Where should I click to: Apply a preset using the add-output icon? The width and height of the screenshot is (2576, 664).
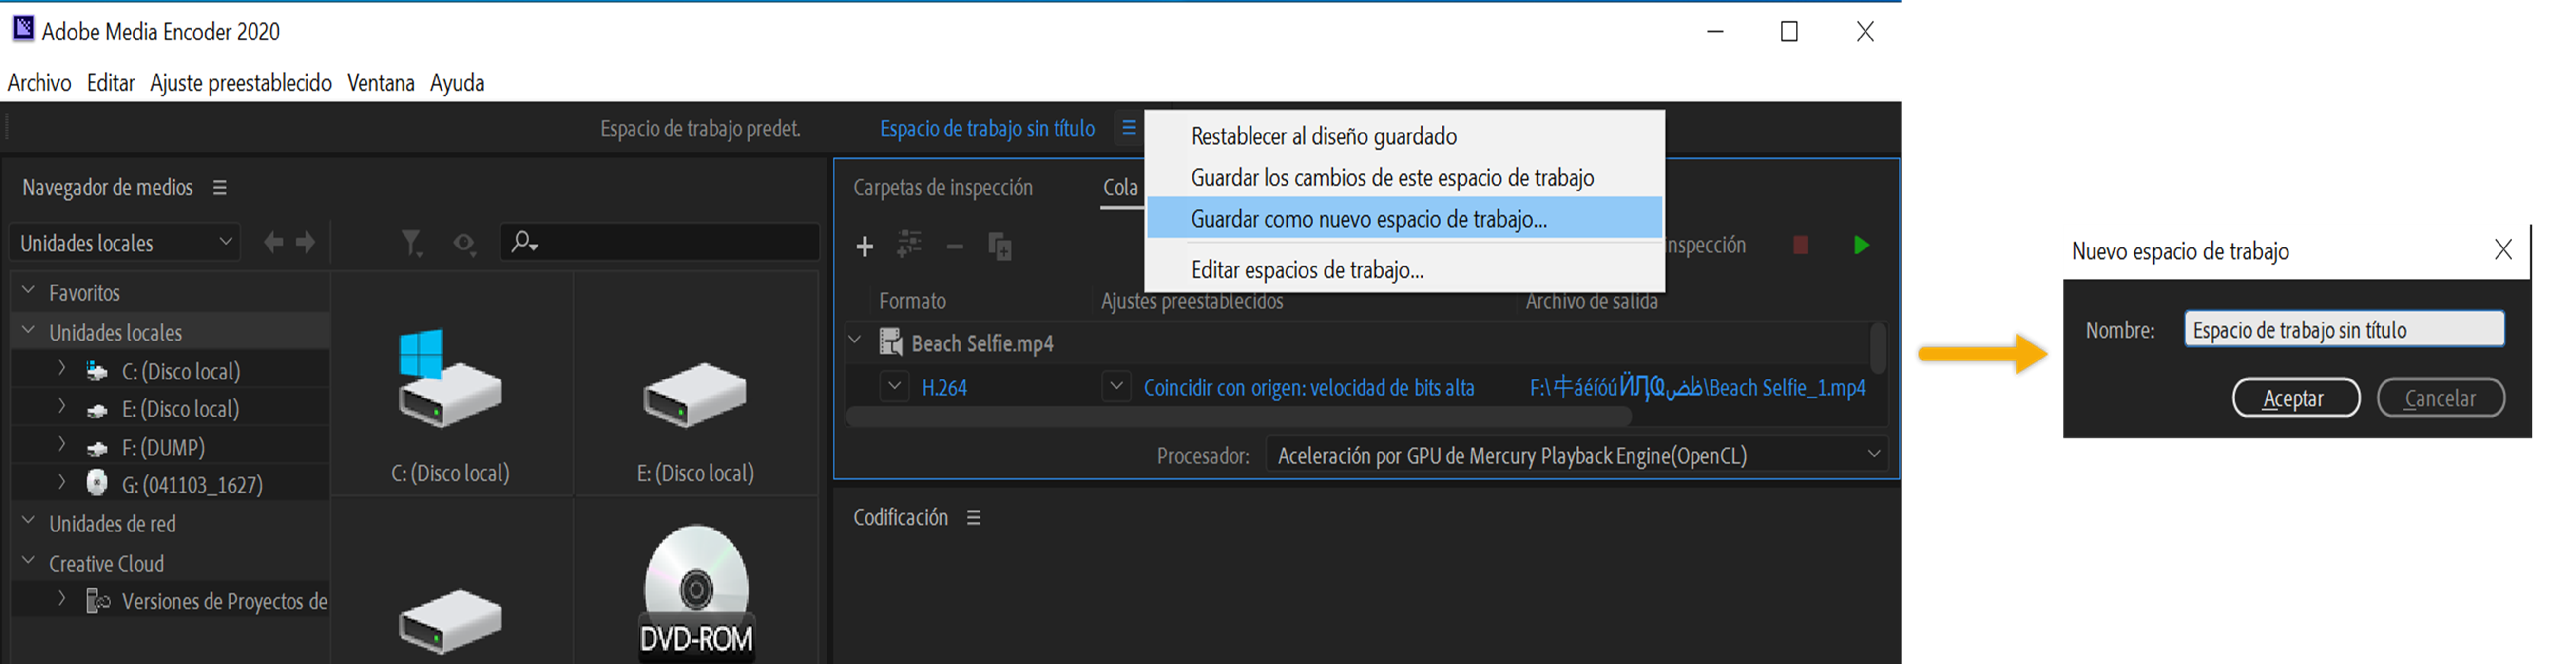click(x=908, y=246)
